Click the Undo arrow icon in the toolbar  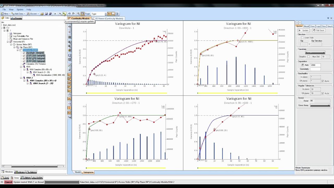(x=69, y=14)
